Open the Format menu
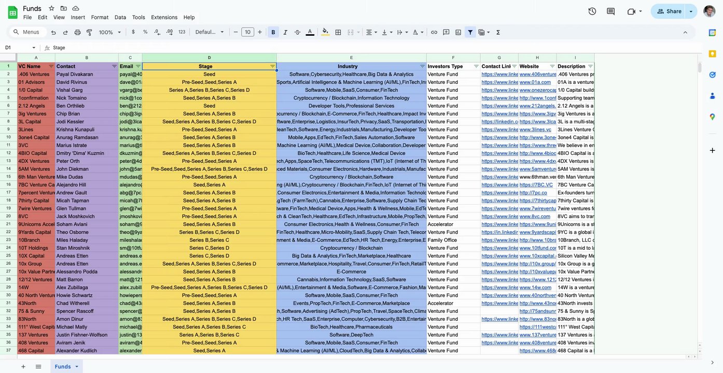This screenshot has height=373, width=723. coord(100,17)
